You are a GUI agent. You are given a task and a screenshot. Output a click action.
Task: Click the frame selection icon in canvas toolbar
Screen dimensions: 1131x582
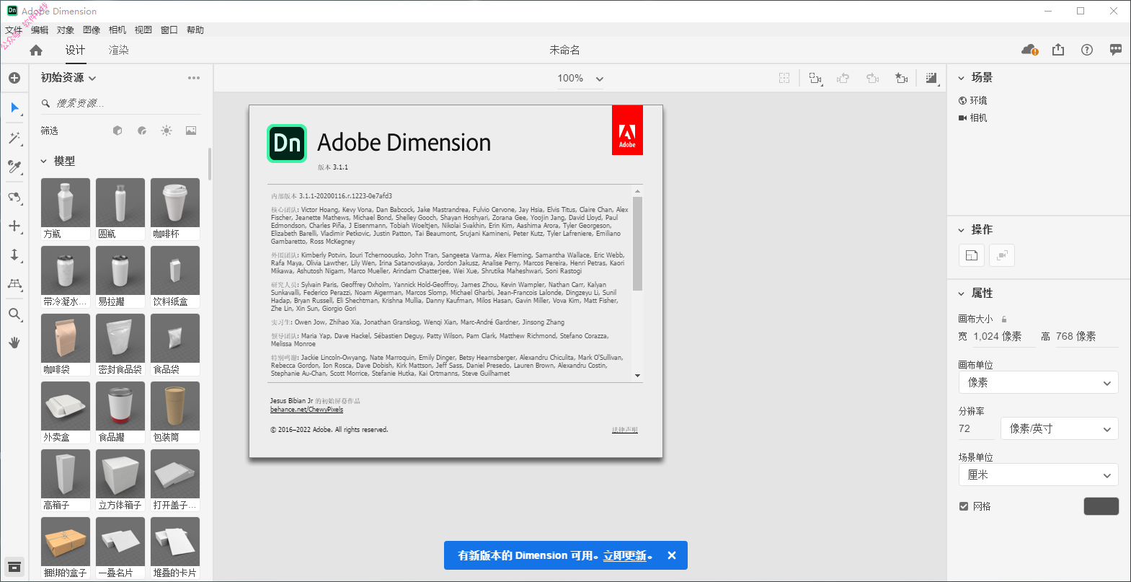(x=784, y=78)
